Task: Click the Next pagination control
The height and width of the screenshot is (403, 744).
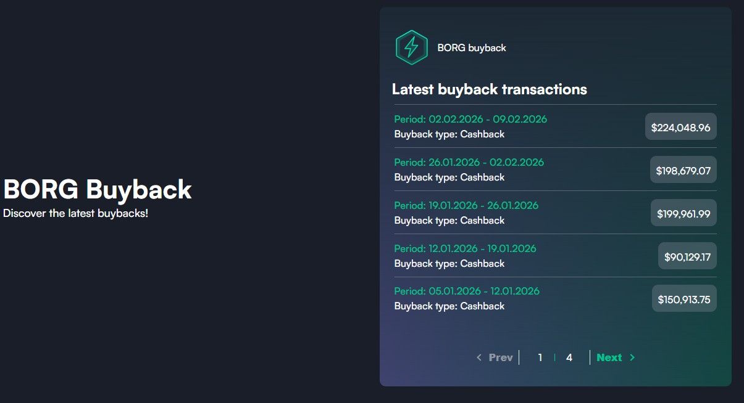Action: pyautogui.click(x=609, y=357)
